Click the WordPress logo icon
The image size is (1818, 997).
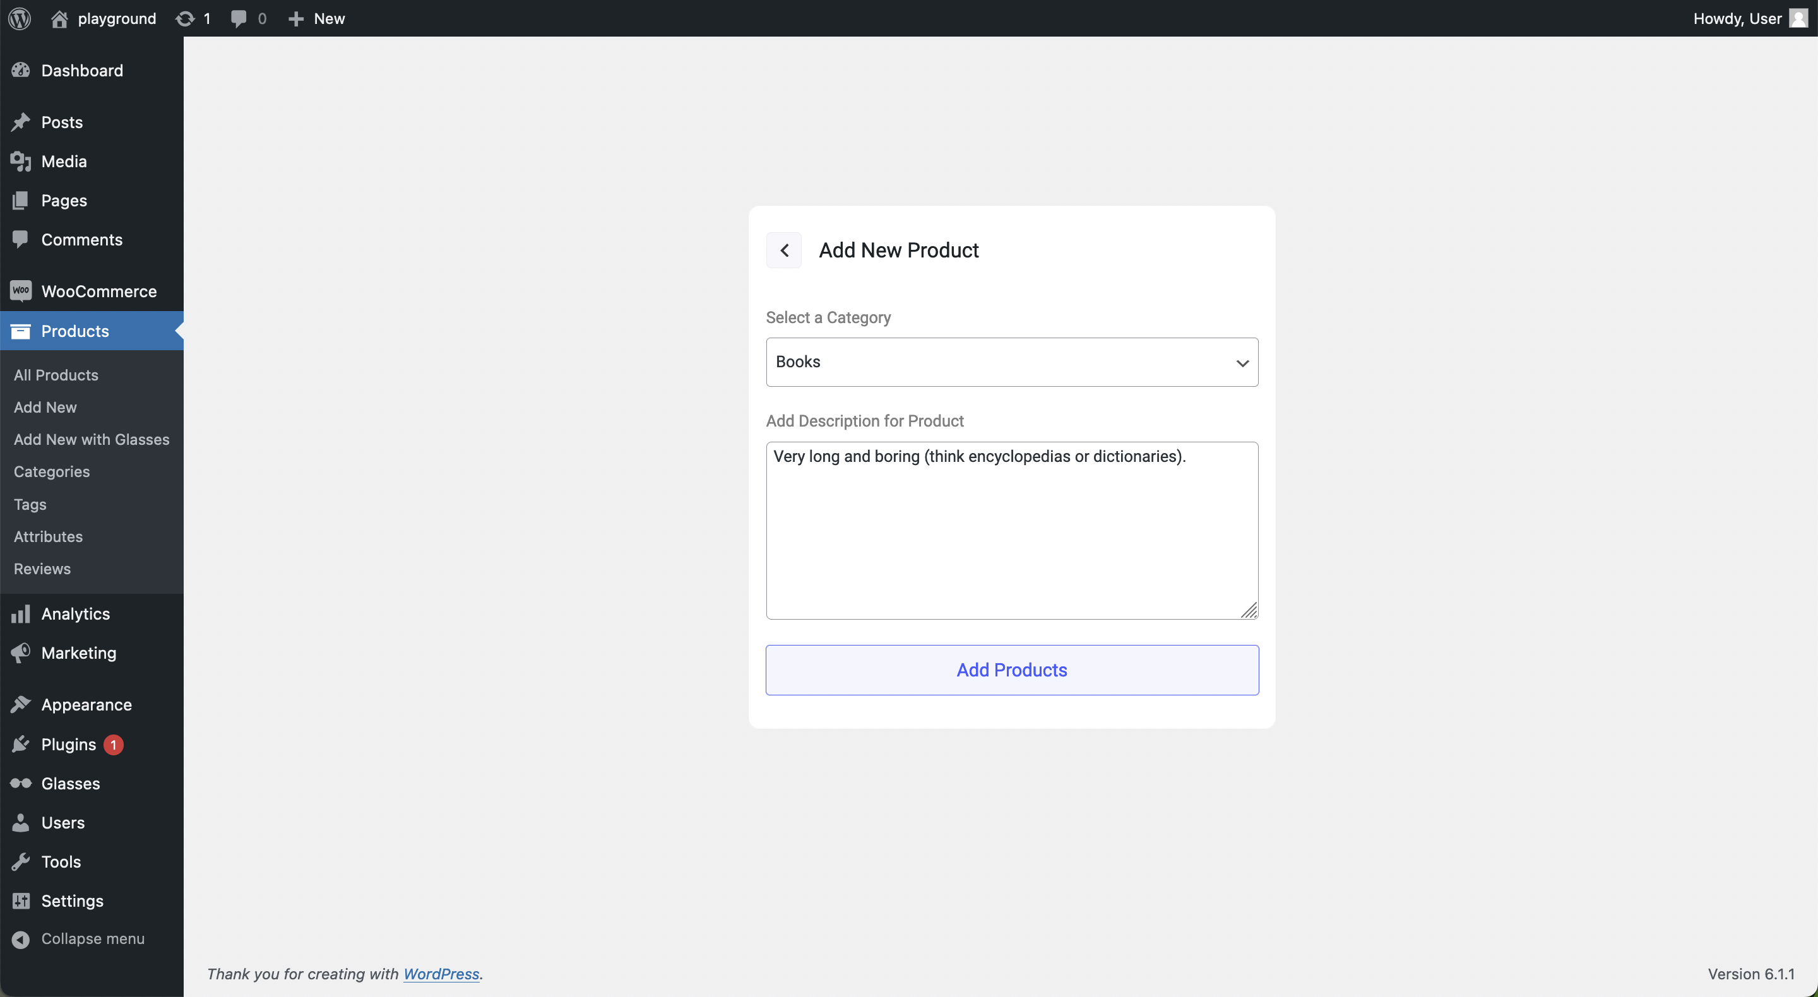point(20,18)
